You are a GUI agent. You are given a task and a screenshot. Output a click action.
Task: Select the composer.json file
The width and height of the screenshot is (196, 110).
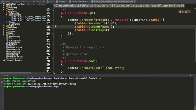pyautogui.click(x=14, y=48)
